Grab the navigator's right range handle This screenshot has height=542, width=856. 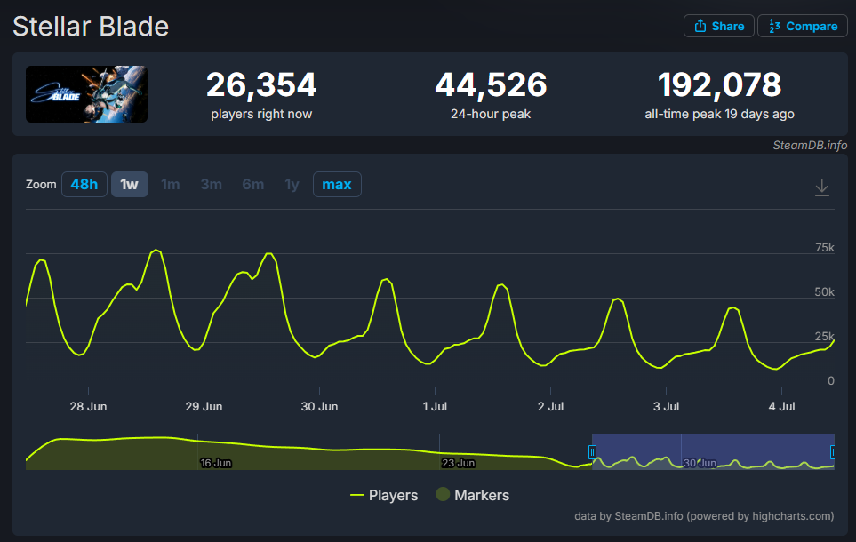[833, 452]
